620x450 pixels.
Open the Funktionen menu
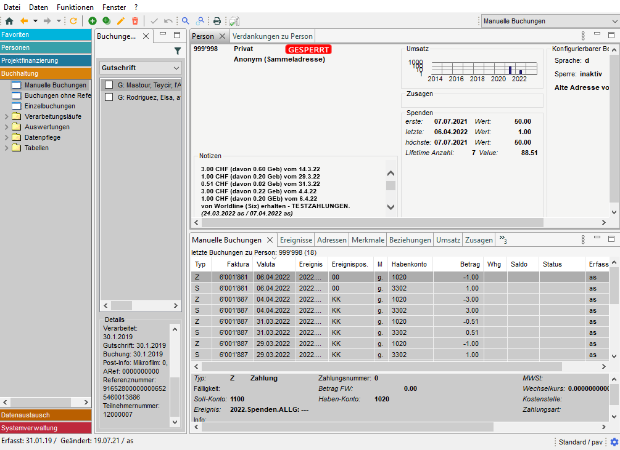pos(75,7)
